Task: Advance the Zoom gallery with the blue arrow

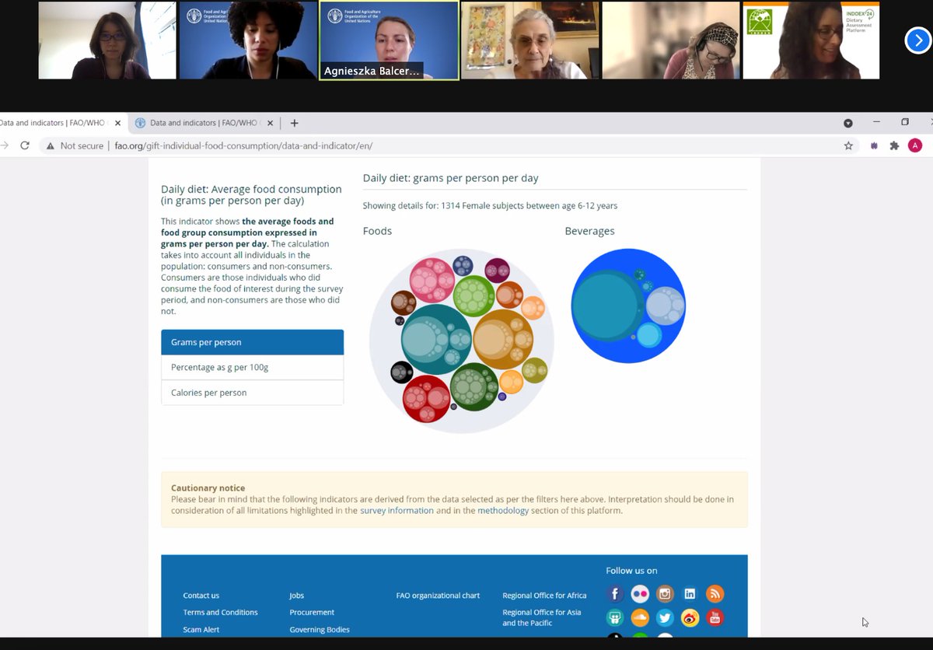Action: click(x=920, y=40)
